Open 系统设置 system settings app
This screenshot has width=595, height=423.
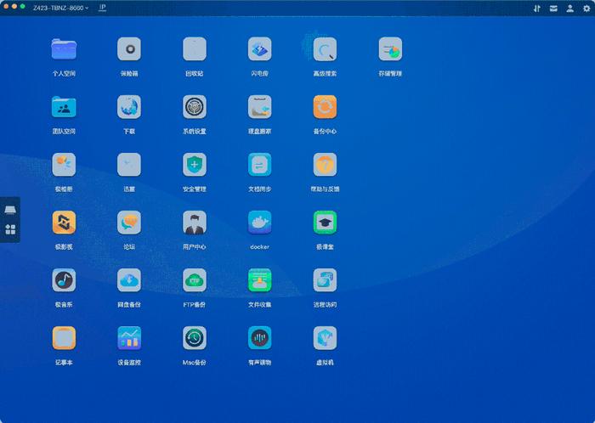(x=195, y=107)
